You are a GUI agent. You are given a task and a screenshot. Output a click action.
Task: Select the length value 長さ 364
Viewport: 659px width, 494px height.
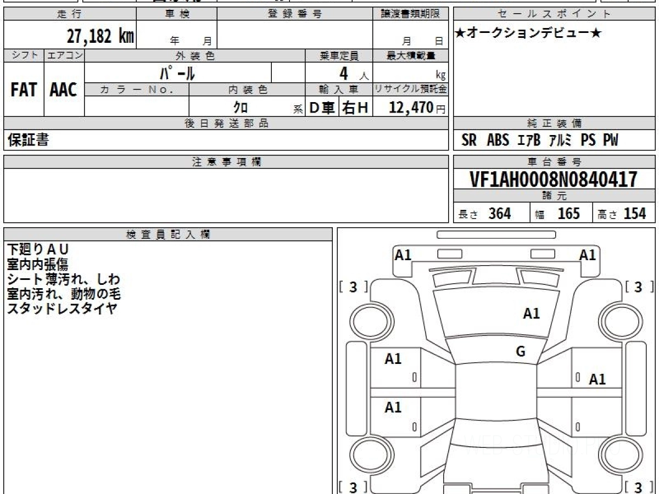click(484, 214)
